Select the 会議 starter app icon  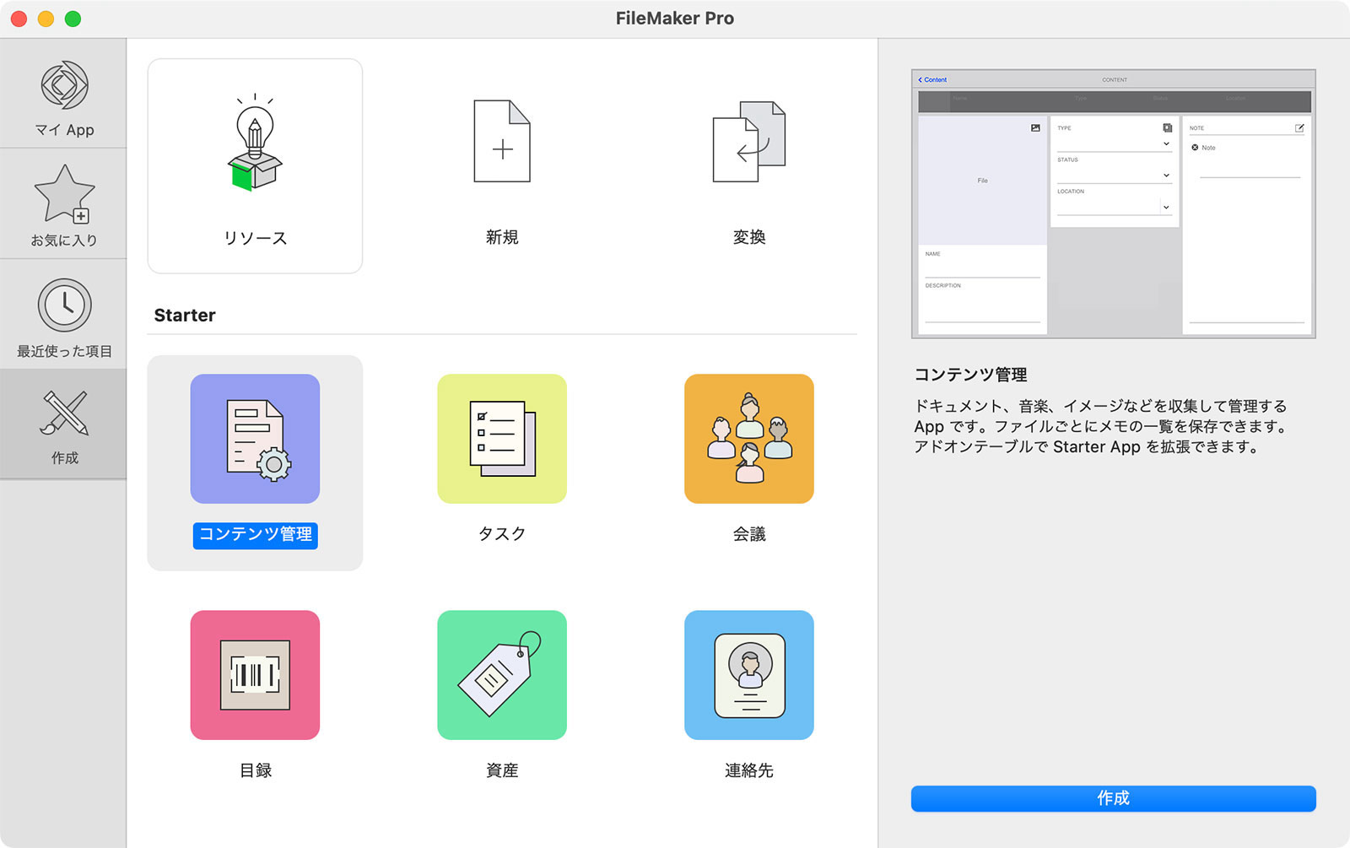[x=748, y=439]
